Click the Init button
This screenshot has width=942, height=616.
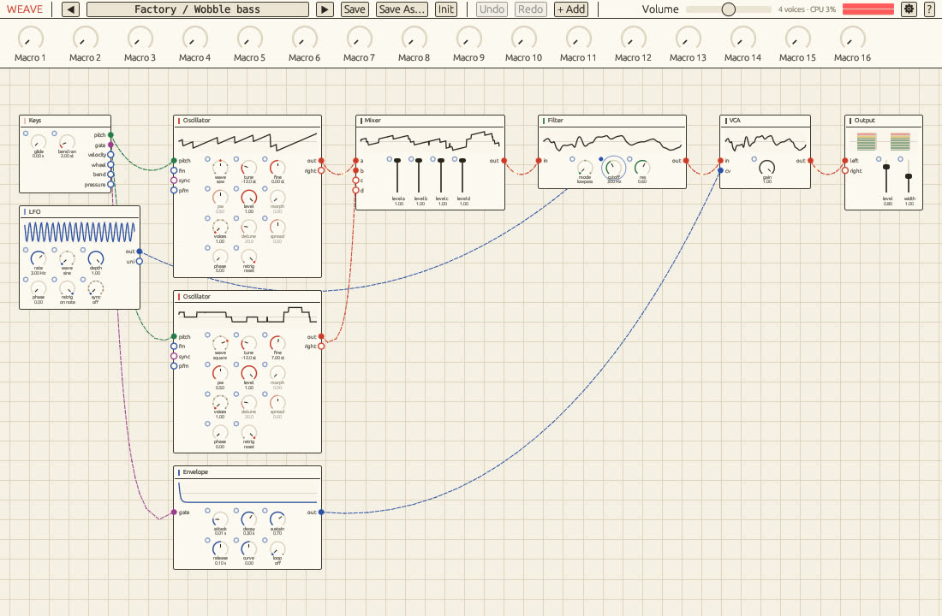(446, 9)
